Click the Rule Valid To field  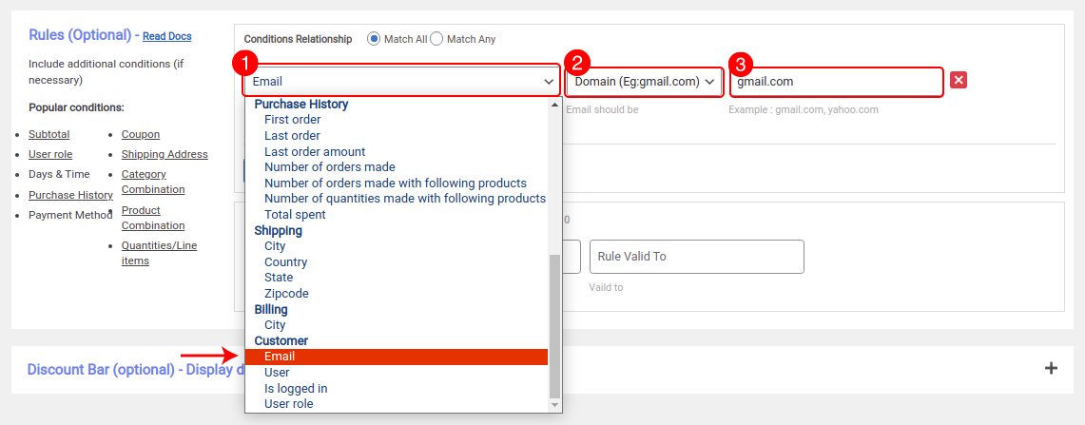point(696,256)
